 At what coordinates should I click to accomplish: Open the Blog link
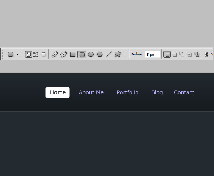tap(157, 92)
